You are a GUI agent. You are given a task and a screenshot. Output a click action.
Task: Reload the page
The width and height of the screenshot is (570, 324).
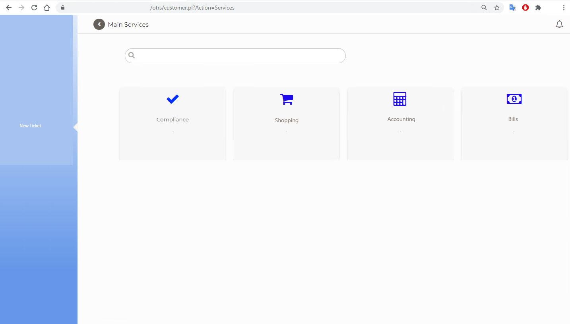coord(34,8)
